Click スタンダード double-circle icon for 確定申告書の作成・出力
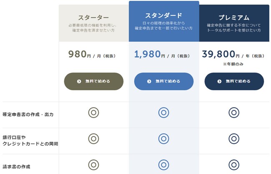 pyautogui.click(x=164, y=113)
